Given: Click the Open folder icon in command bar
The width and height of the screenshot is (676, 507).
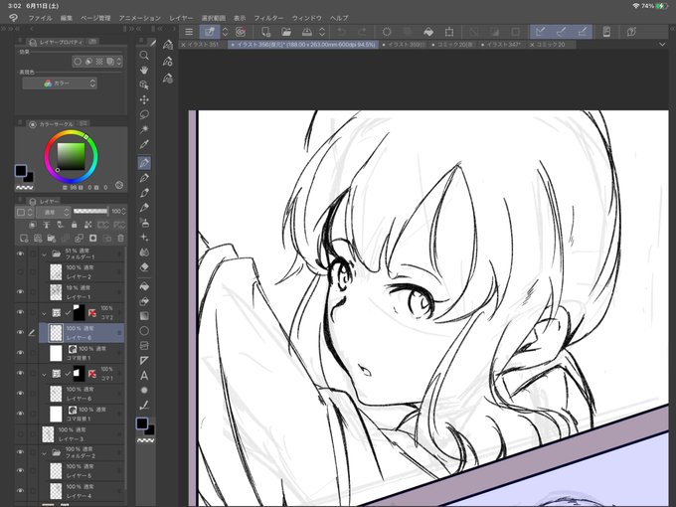Looking at the screenshot, I should pos(286,32).
